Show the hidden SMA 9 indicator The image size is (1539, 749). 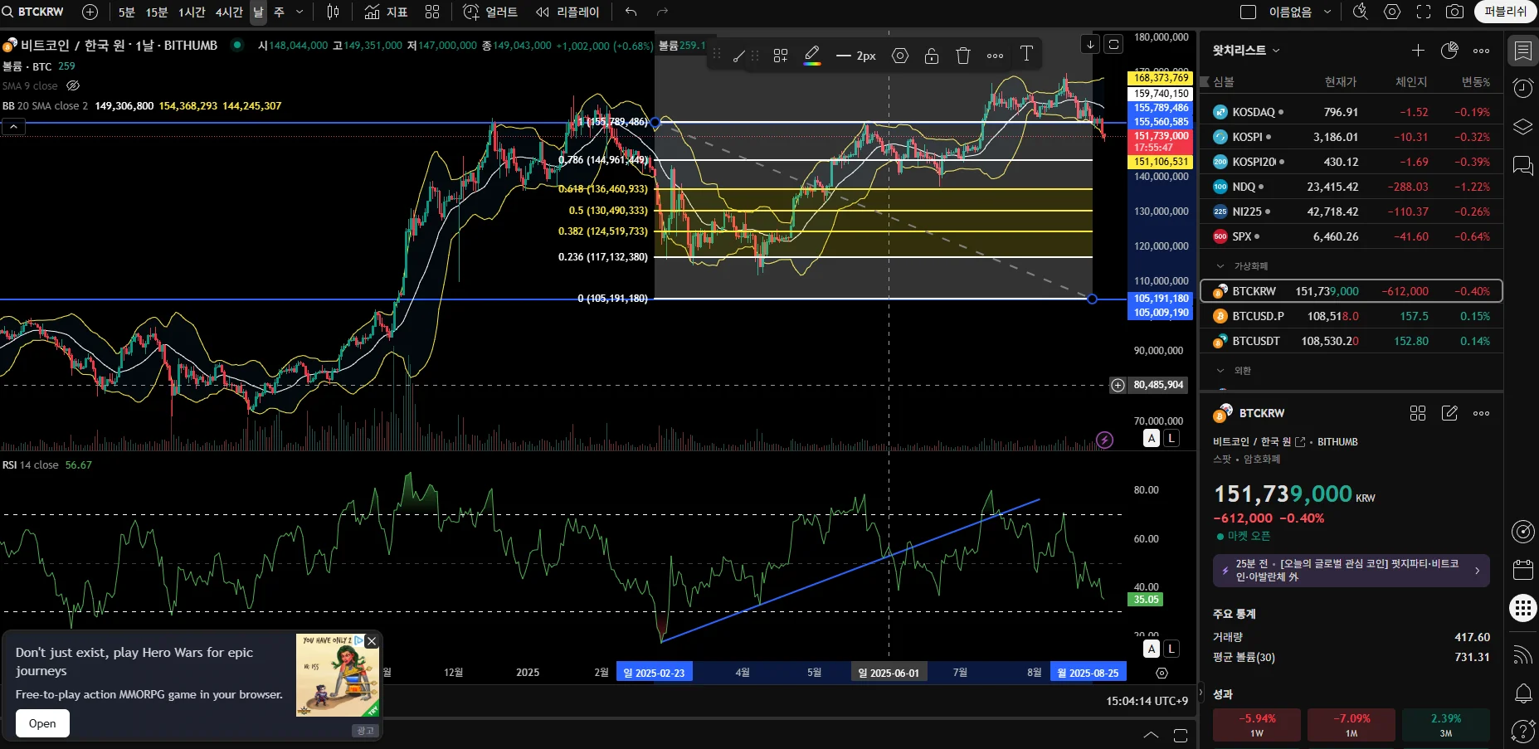(x=73, y=85)
